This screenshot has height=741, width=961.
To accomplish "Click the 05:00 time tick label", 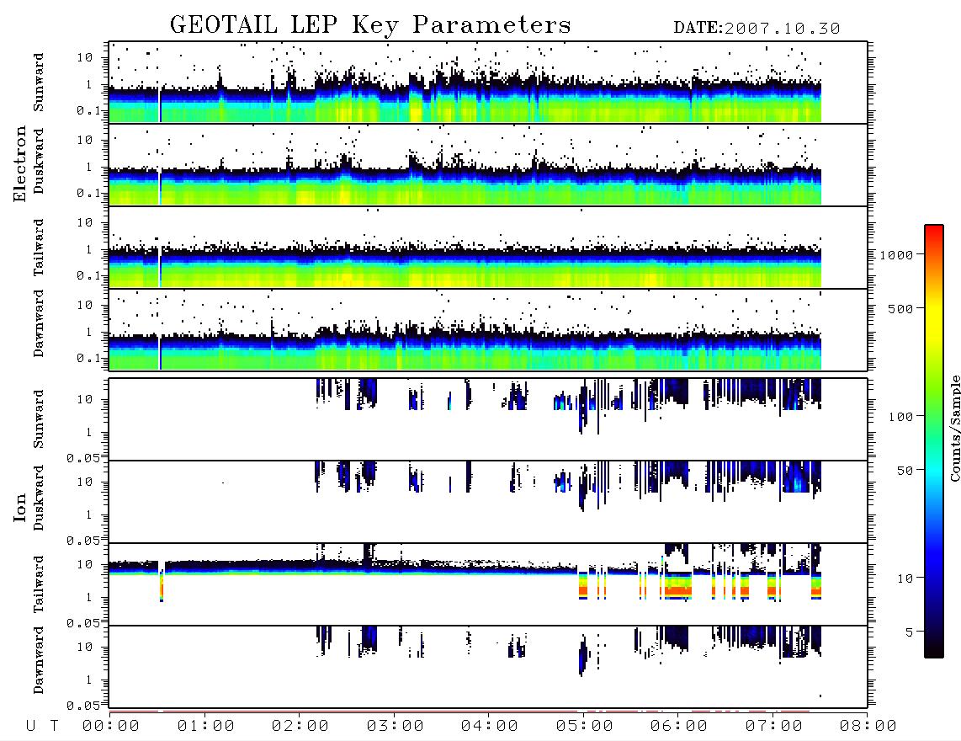I will click(x=585, y=727).
